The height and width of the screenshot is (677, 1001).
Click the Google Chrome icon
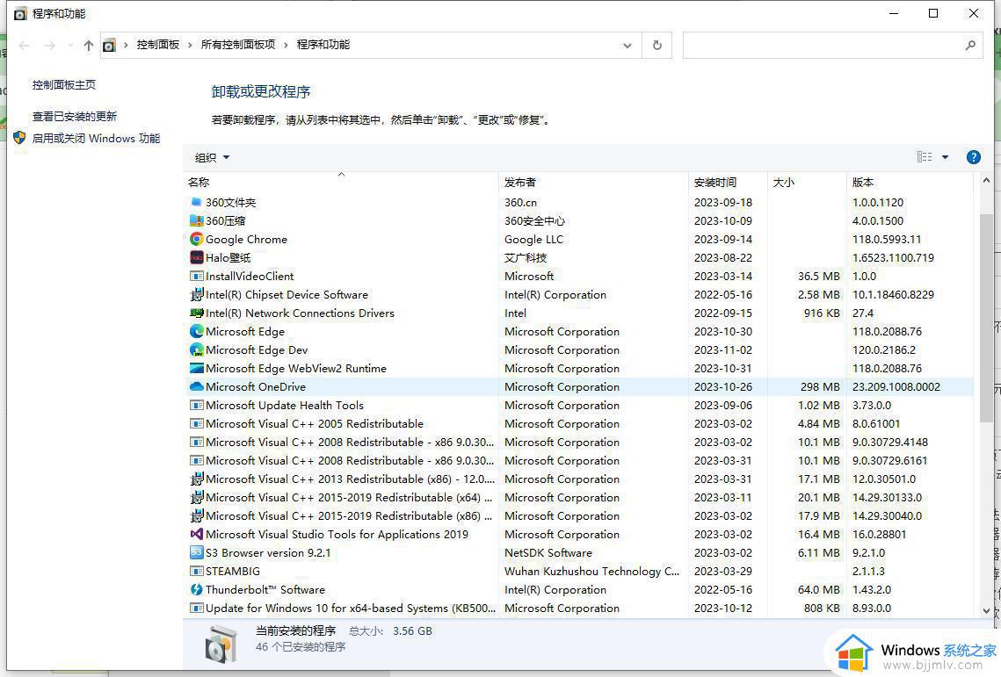pyautogui.click(x=197, y=240)
